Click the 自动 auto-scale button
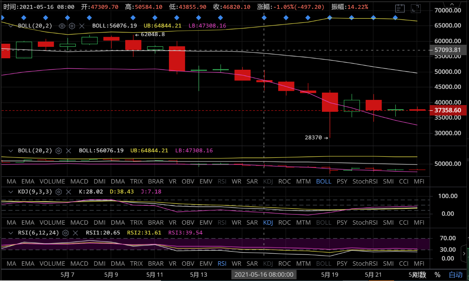This screenshot has width=469, height=281. tap(455, 275)
